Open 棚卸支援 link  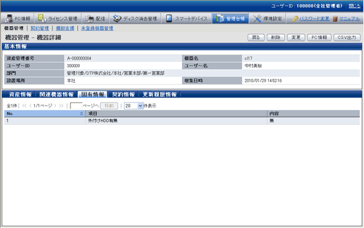65,28
